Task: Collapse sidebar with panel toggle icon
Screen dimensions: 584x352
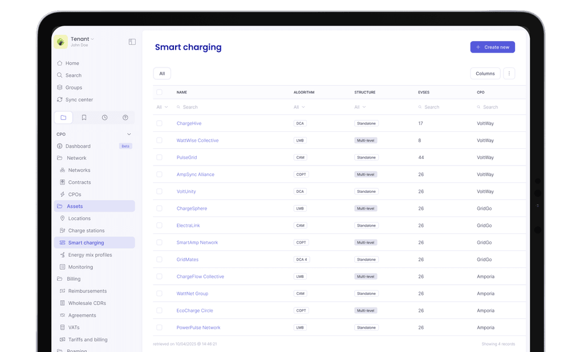Action: pyautogui.click(x=132, y=42)
